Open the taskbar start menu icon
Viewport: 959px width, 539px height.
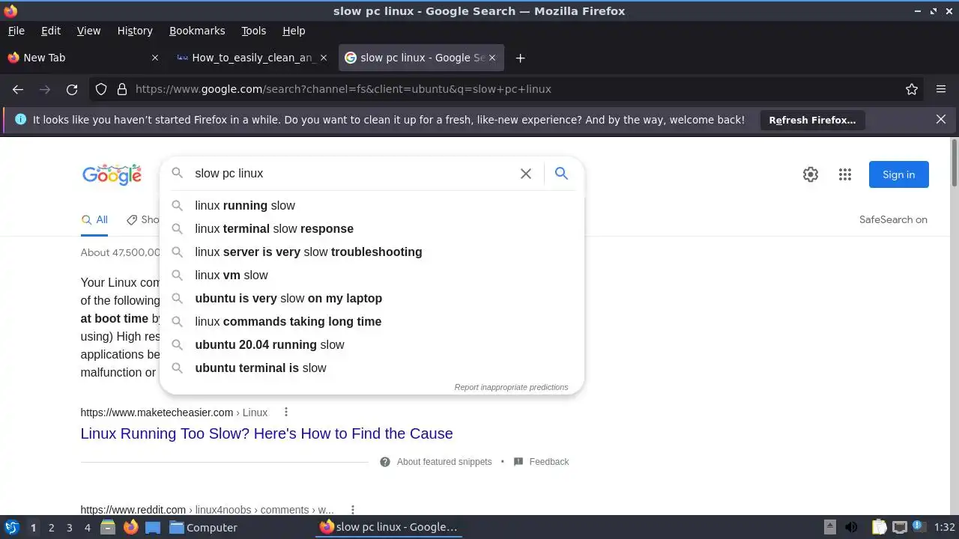point(11,528)
